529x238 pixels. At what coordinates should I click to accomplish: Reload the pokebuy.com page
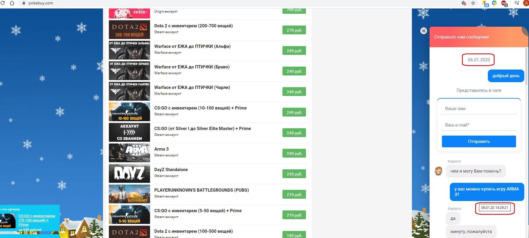3,3
